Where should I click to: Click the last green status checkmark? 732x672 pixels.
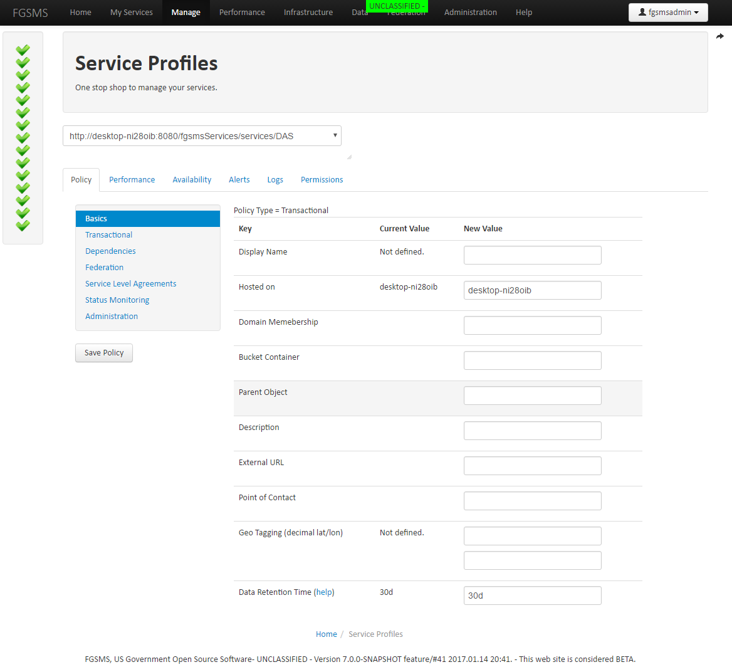(x=23, y=226)
